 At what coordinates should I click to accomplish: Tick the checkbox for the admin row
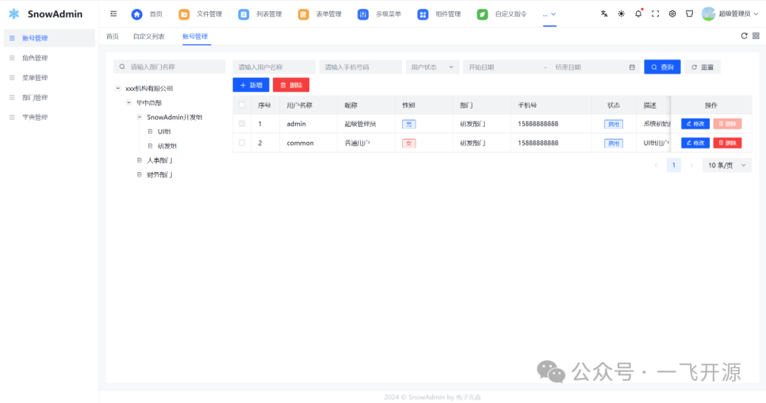pos(242,123)
